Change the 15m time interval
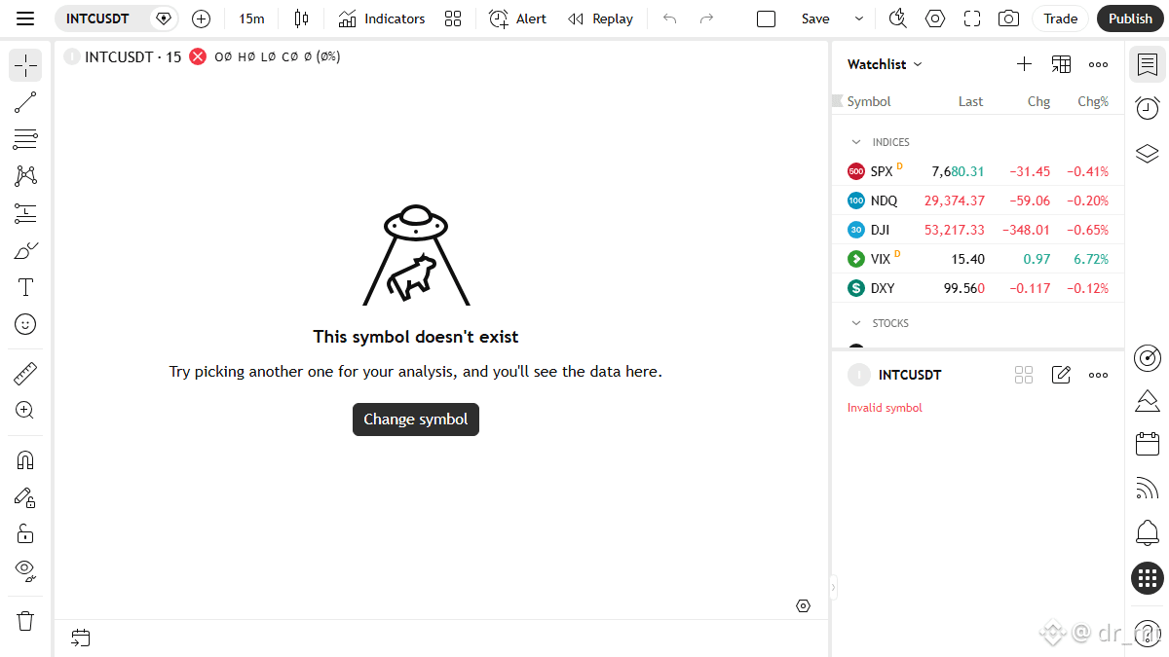 (251, 18)
